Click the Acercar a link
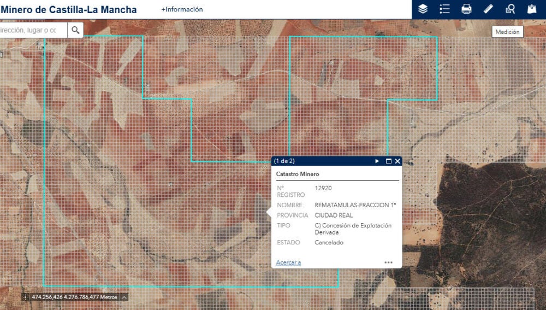The width and height of the screenshot is (546, 310). tap(288, 262)
